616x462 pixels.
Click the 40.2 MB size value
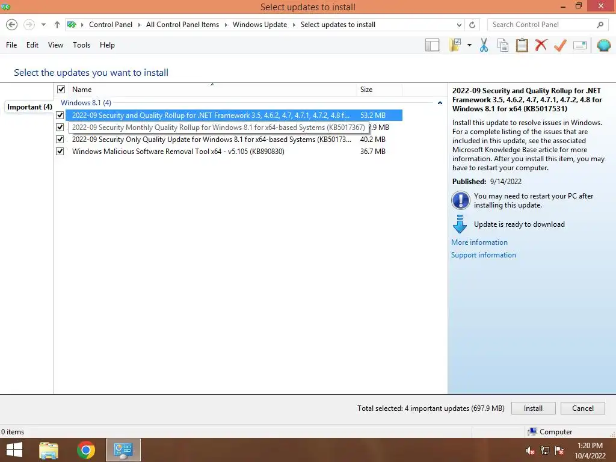(372, 140)
